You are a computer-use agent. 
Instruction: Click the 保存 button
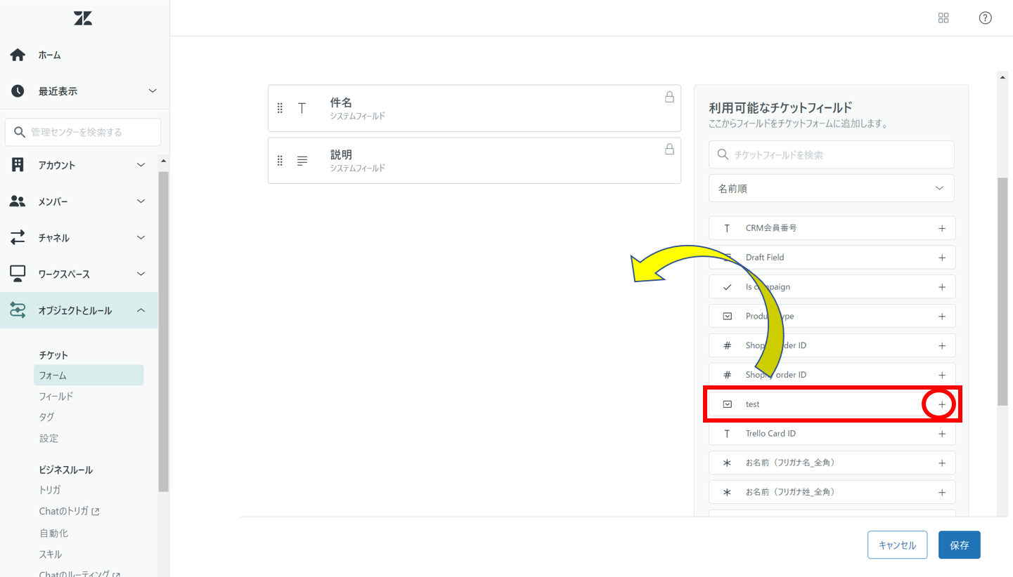pyautogui.click(x=959, y=545)
